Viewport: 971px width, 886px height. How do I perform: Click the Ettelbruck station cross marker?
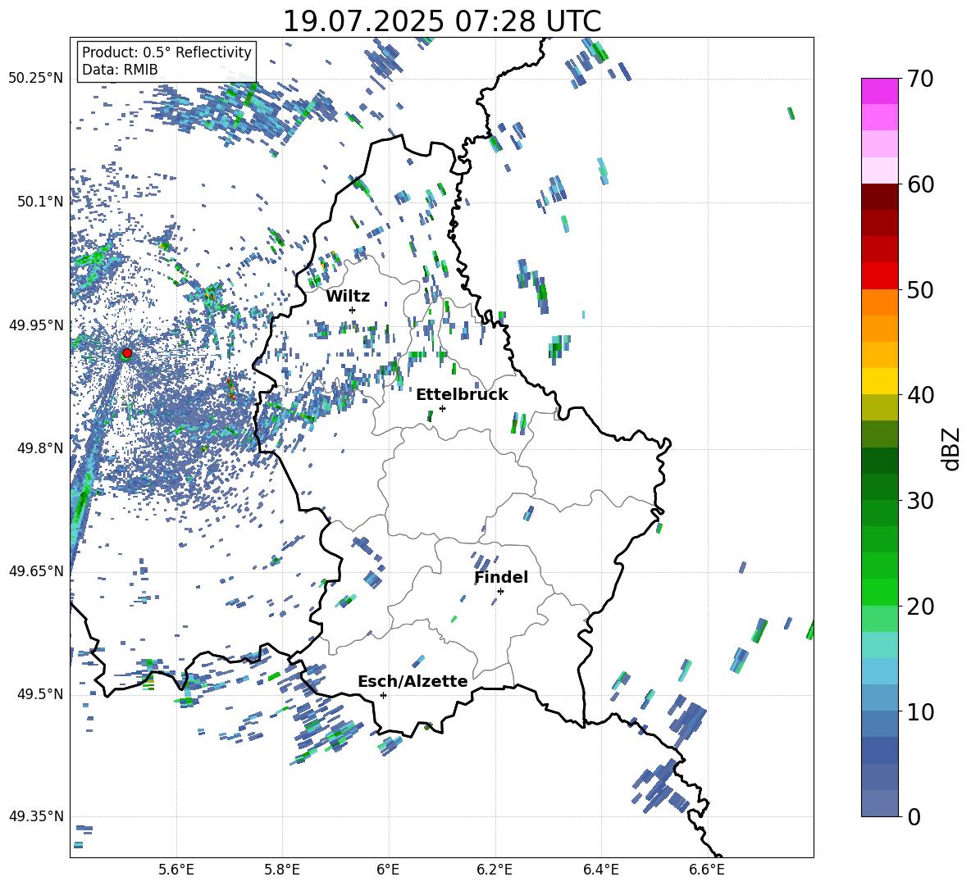(x=442, y=408)
